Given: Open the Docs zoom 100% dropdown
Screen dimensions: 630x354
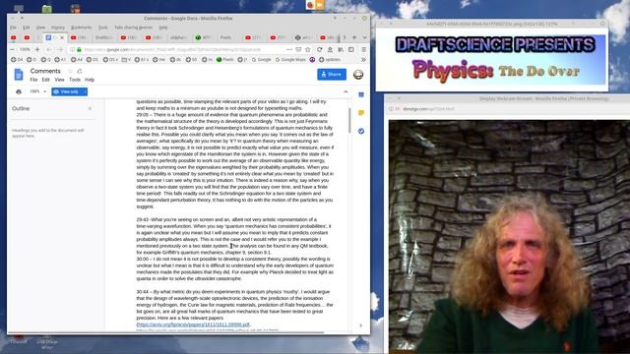Looking at the screenshot, I should pos(37,91).
